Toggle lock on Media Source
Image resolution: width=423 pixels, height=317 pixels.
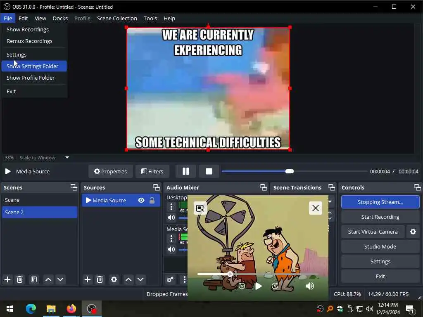tap(152, 200)
